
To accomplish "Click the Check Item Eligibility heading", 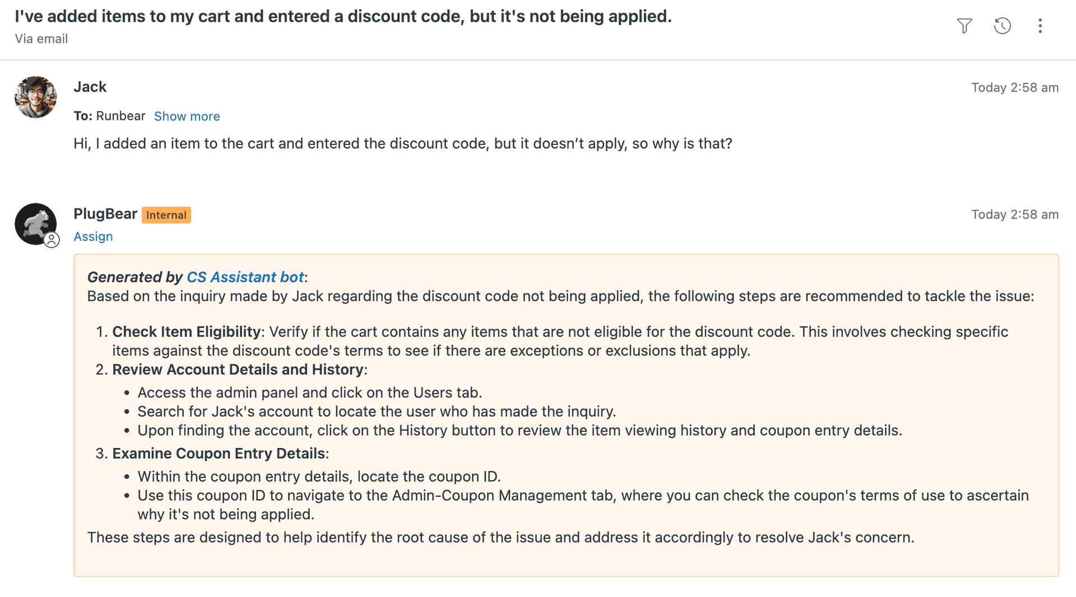I will click(186, 332).
